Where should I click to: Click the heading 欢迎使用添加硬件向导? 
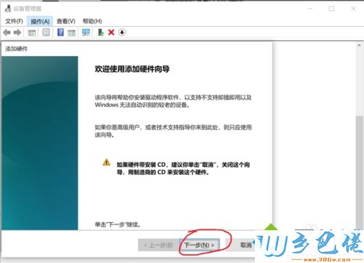(132, 69)
